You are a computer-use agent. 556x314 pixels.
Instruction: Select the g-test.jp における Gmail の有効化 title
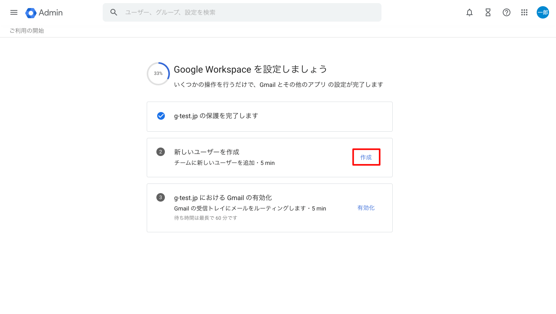click(223, 198)
